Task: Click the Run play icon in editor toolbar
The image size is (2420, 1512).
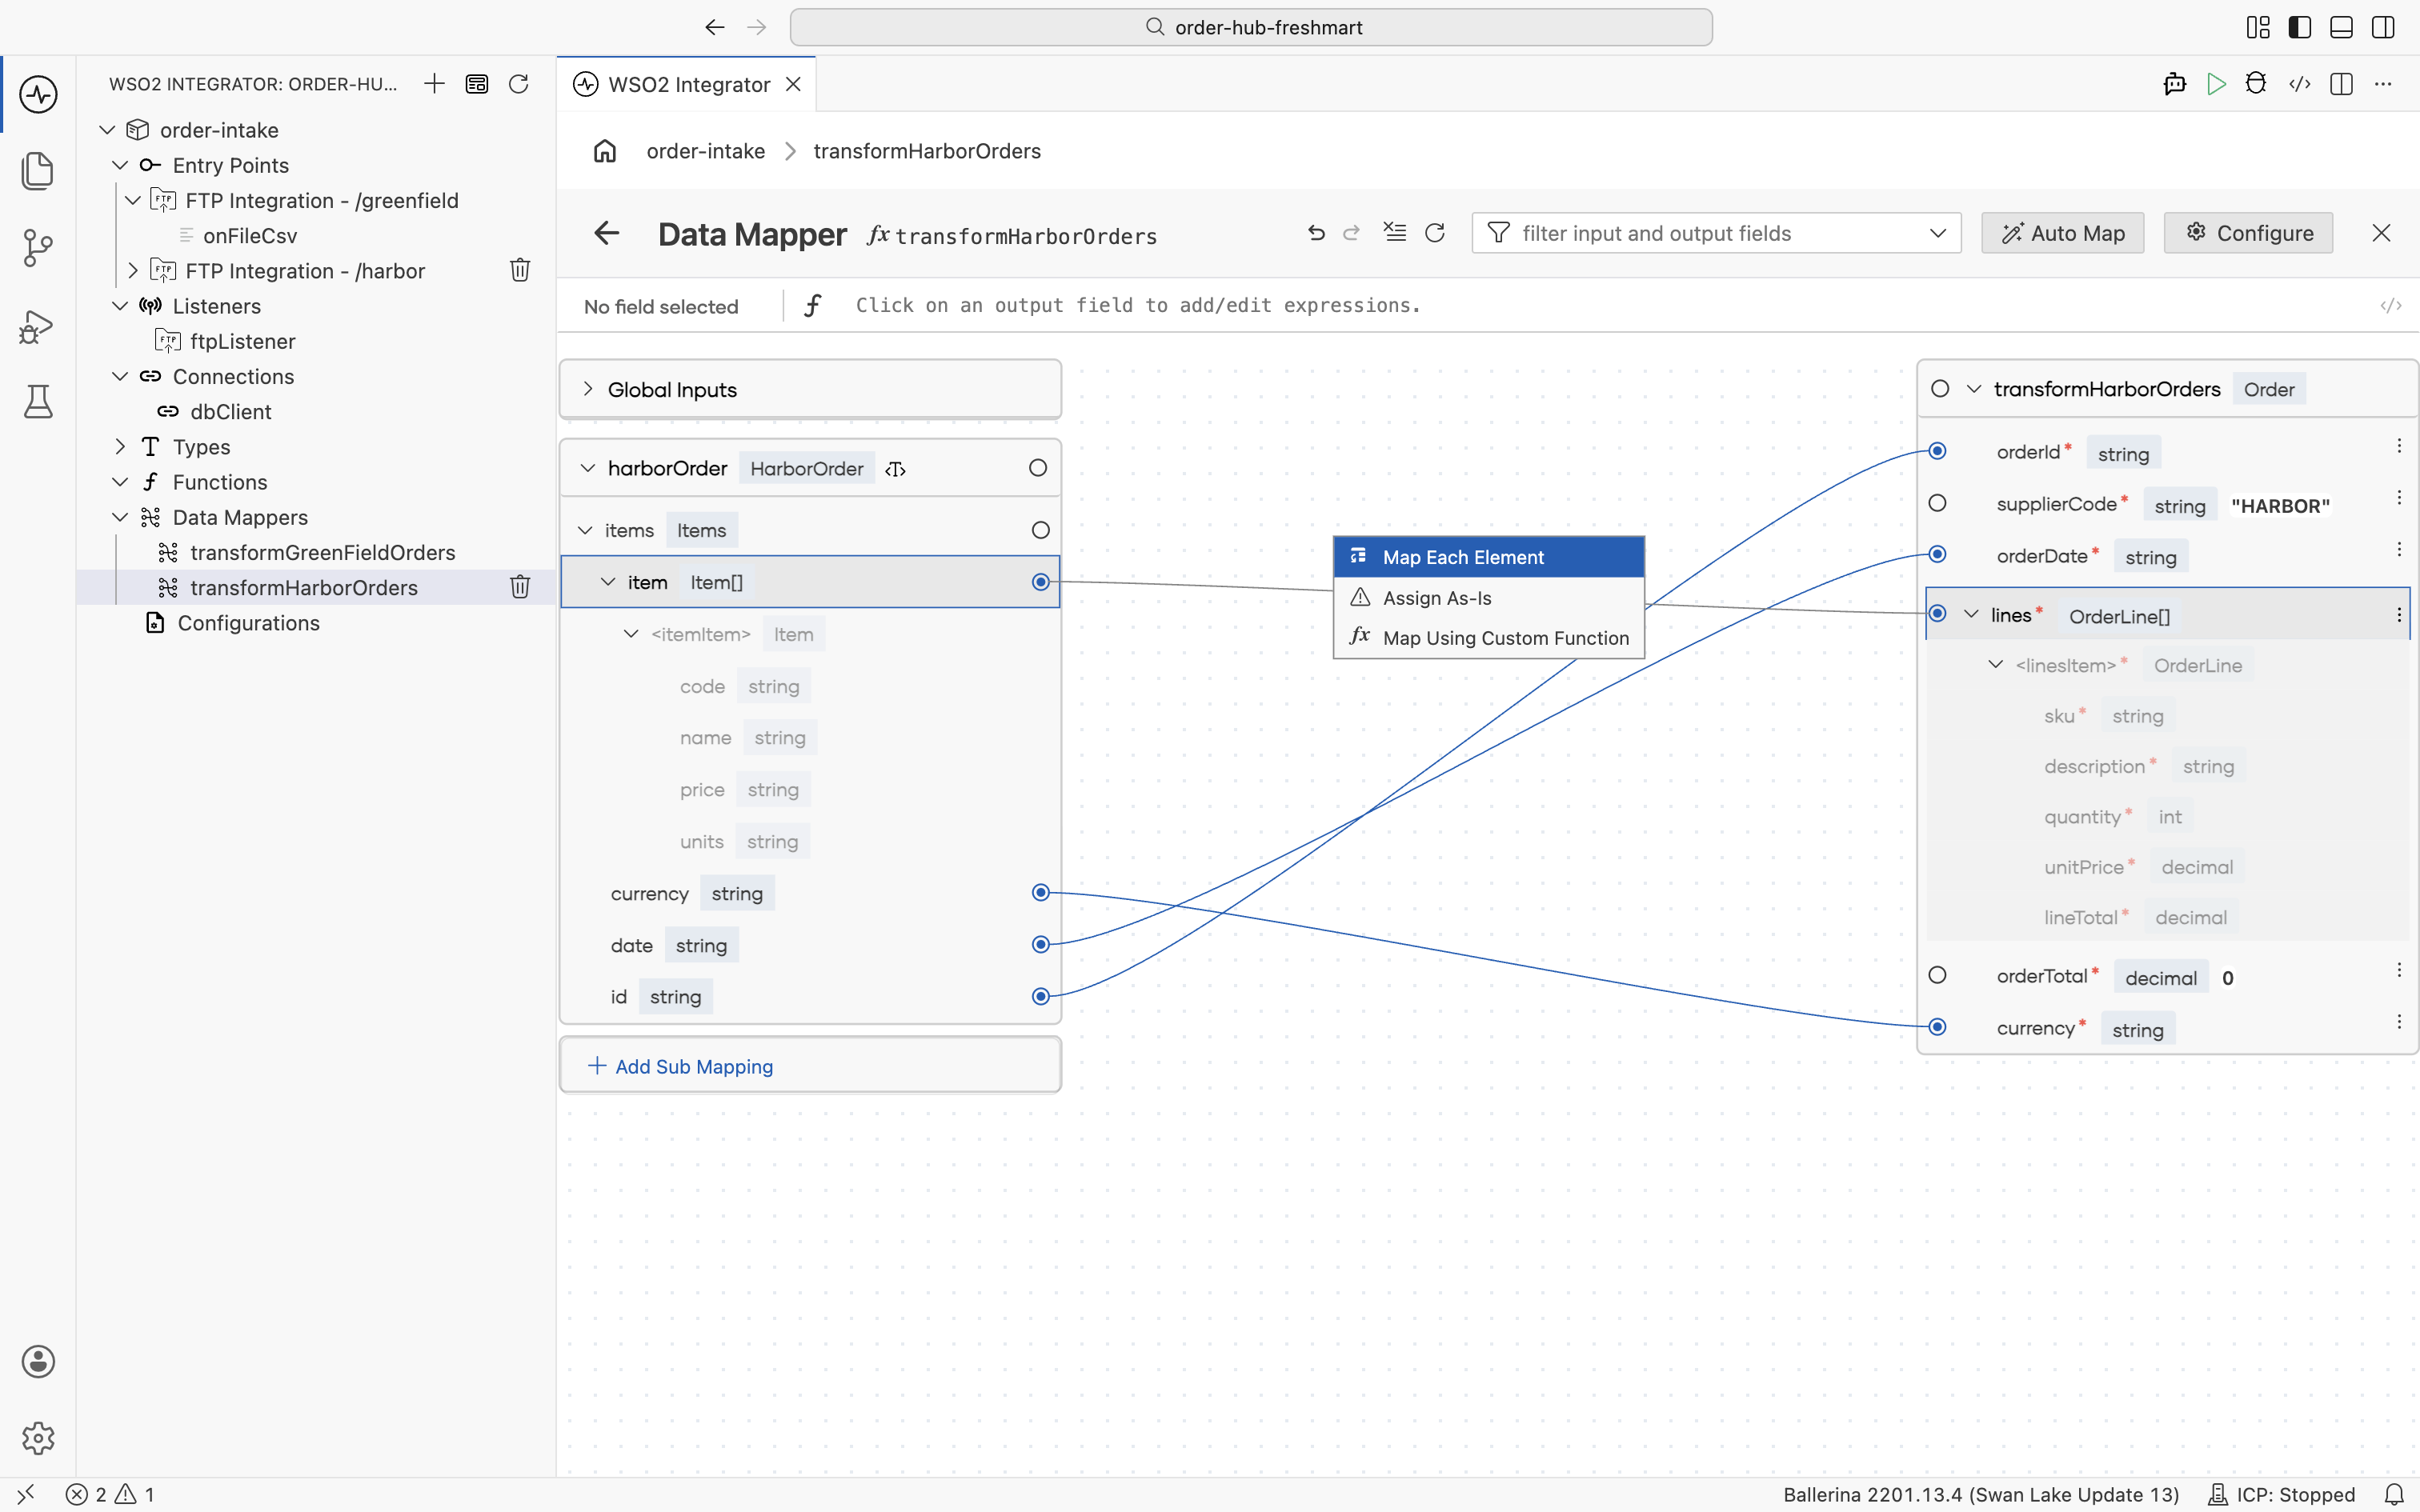Action: [x=2217, y=84]
